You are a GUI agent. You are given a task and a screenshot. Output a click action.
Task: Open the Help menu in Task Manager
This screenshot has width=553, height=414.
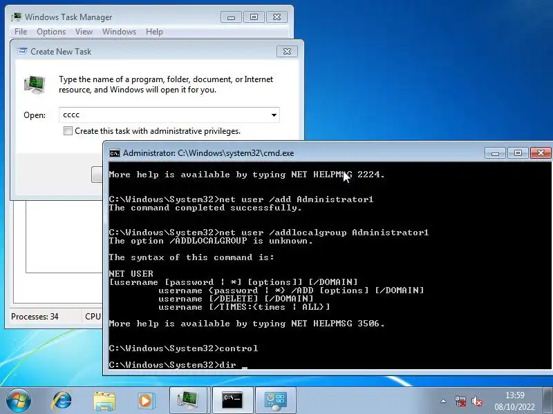154,32
